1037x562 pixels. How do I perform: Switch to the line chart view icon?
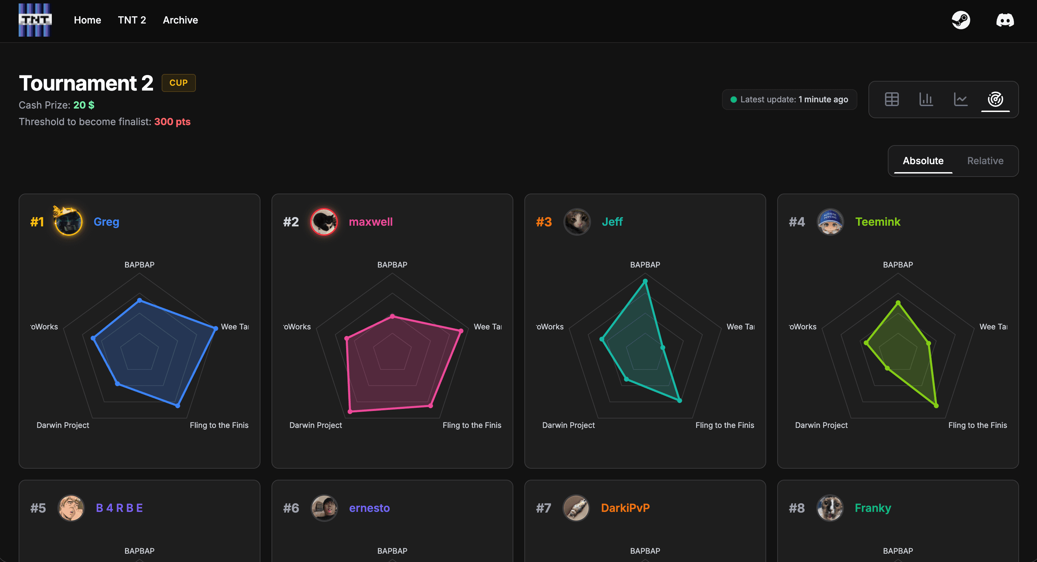click(961, 99)
